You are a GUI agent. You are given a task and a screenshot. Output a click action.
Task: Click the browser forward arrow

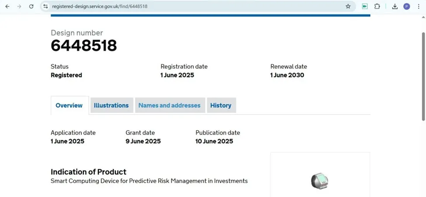[19, 7]
